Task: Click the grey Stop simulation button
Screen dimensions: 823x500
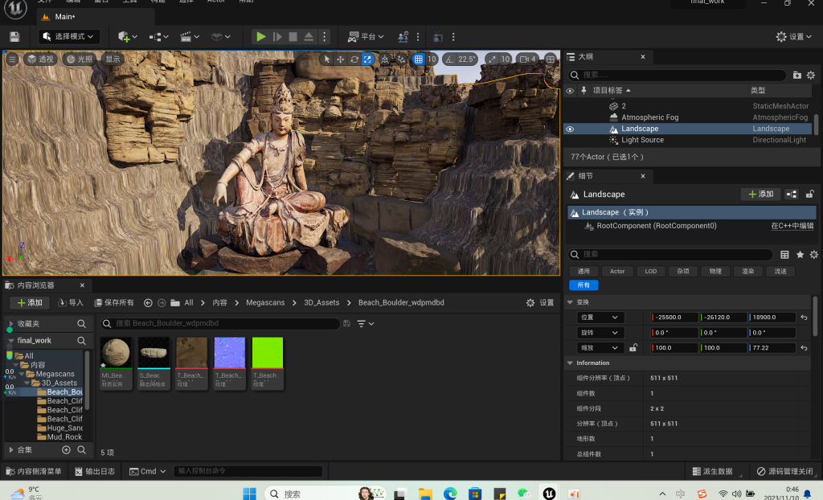Action: point(293,37)
